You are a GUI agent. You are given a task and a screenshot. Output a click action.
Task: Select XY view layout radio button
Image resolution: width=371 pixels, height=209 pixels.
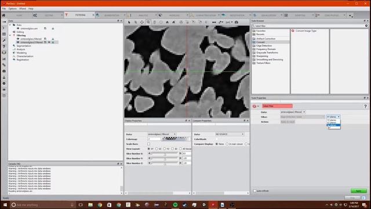[x=149, y=149]
